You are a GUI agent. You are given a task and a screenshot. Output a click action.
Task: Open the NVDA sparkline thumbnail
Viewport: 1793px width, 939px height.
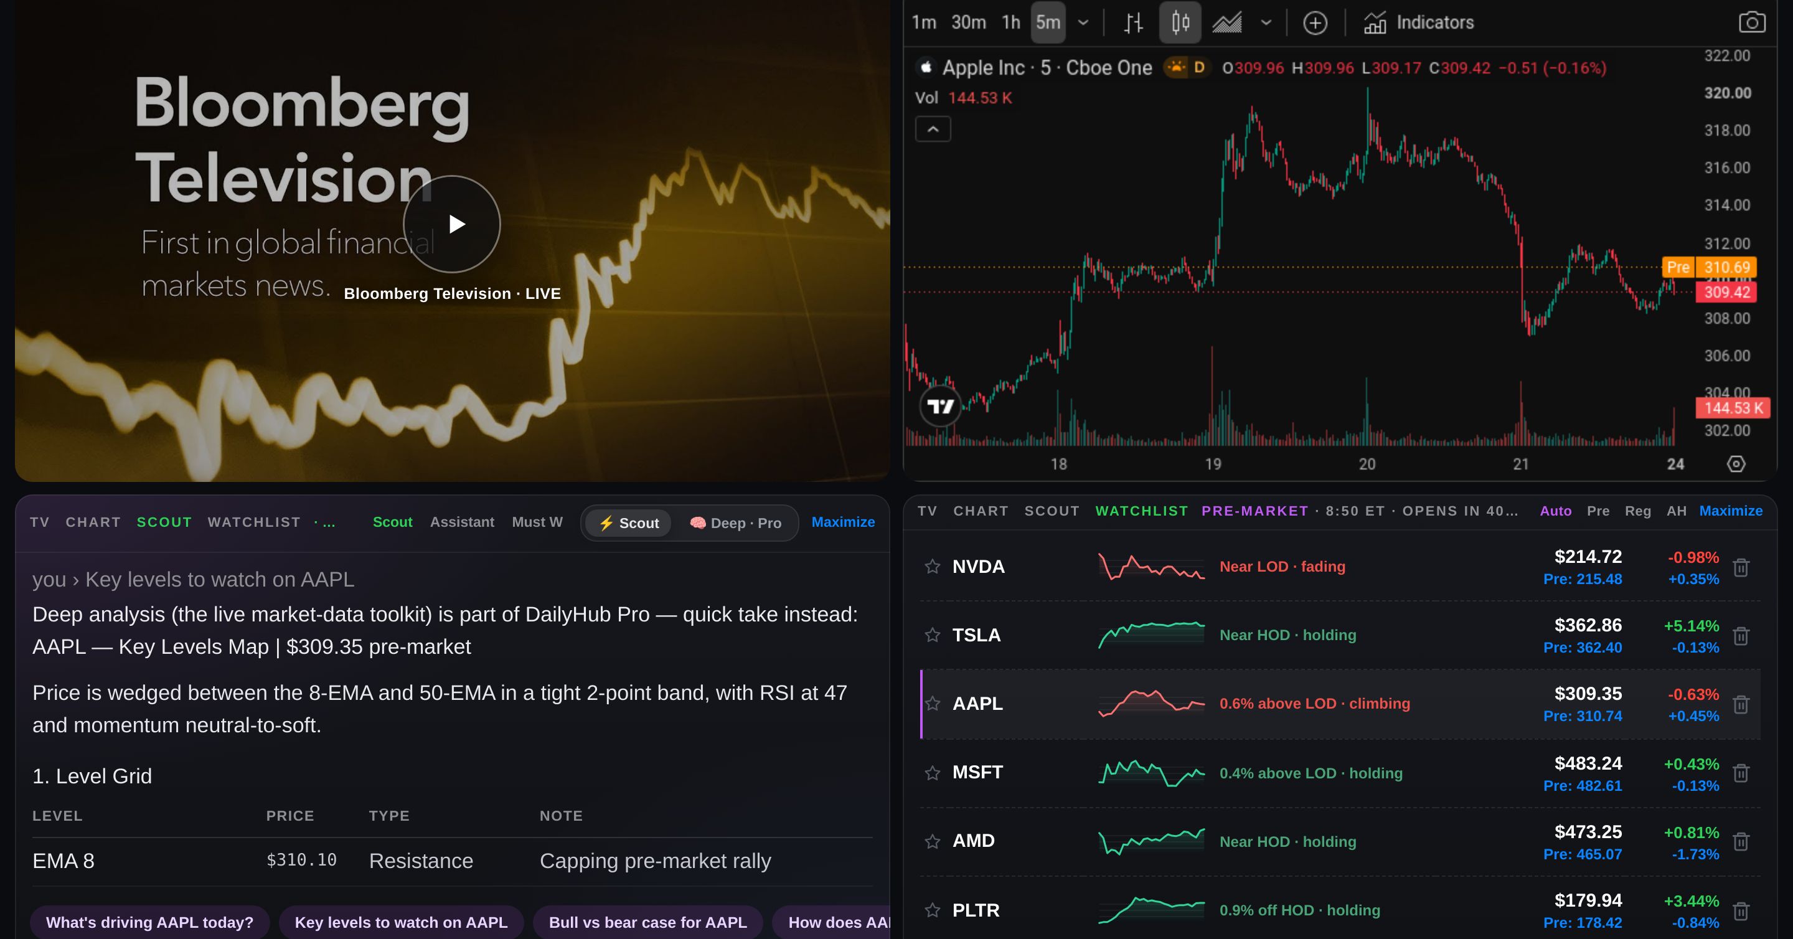[x=1151, y=567]
